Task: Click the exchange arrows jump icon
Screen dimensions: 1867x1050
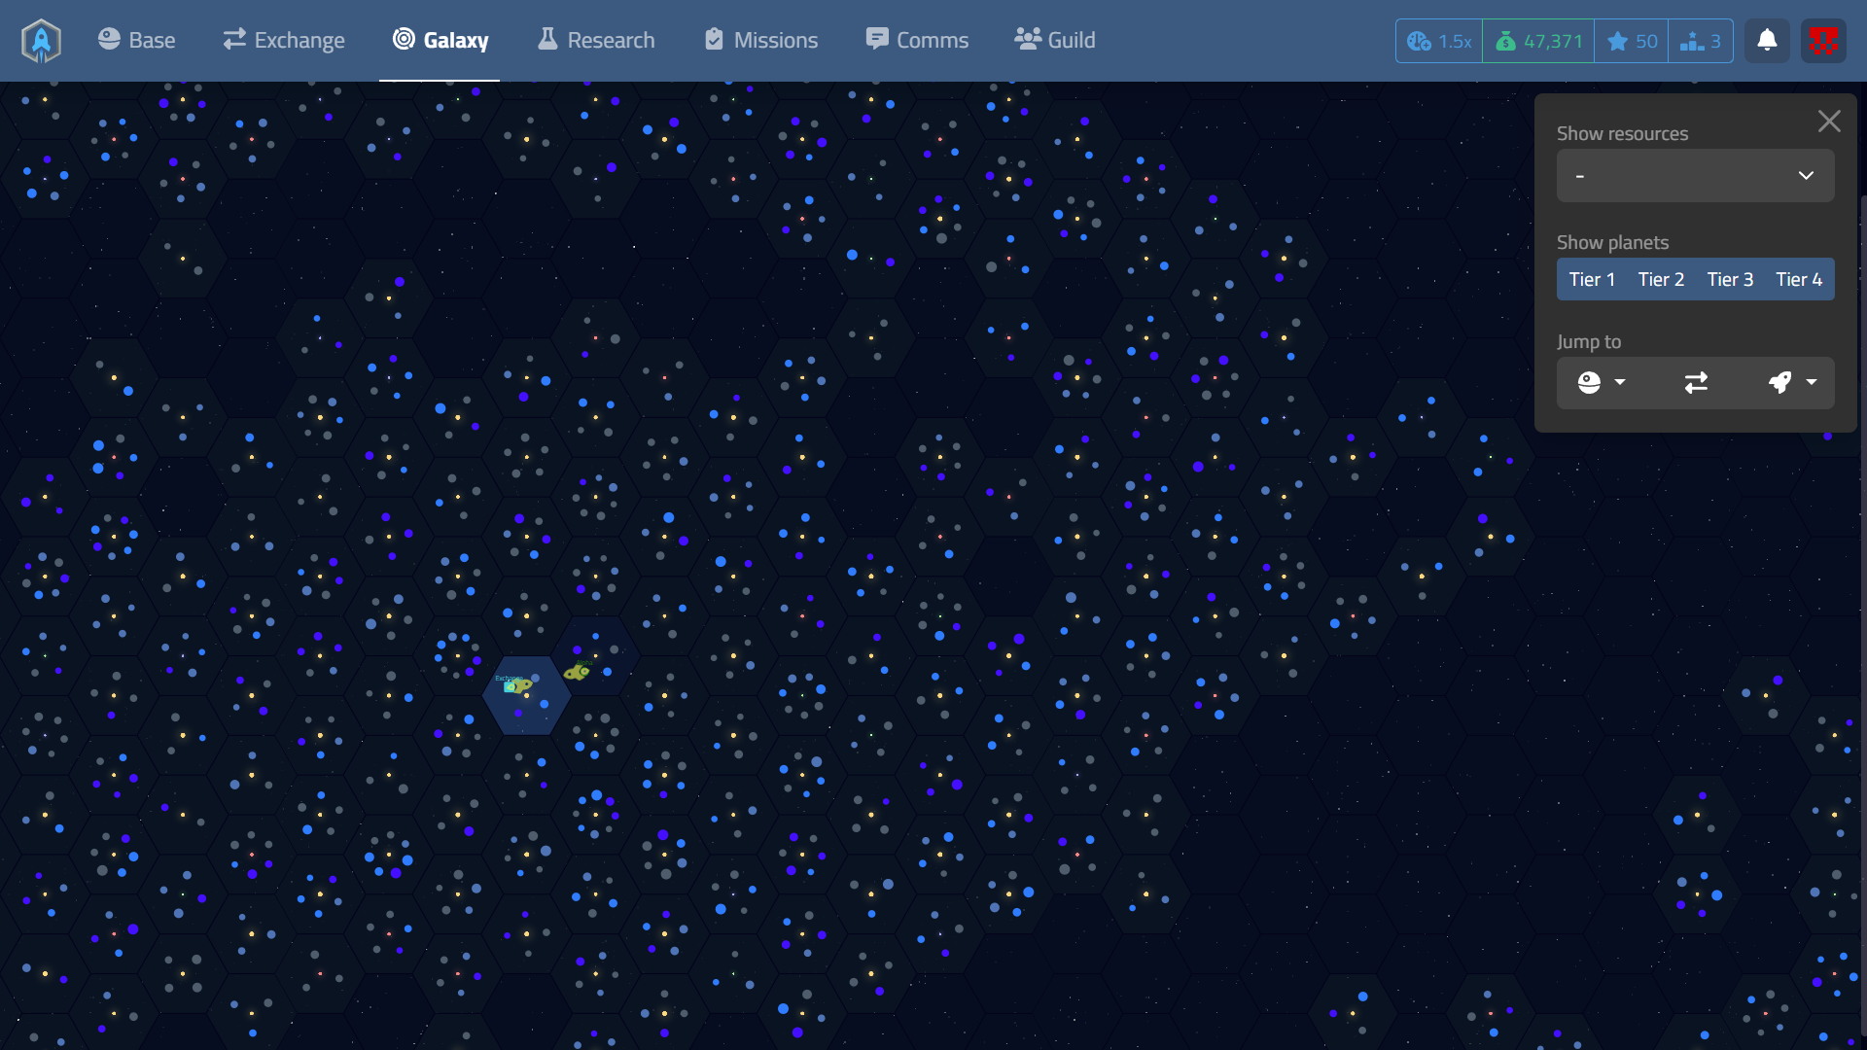Action: coord(1696,383)
